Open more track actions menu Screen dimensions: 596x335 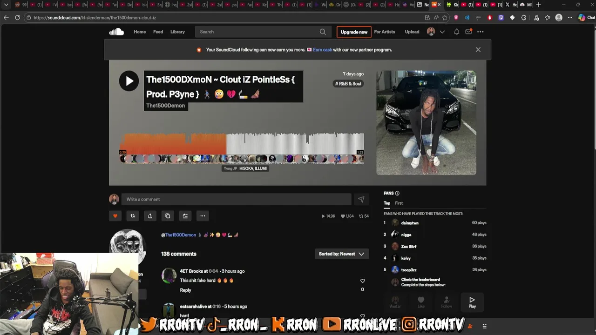[x=203, y=216]
